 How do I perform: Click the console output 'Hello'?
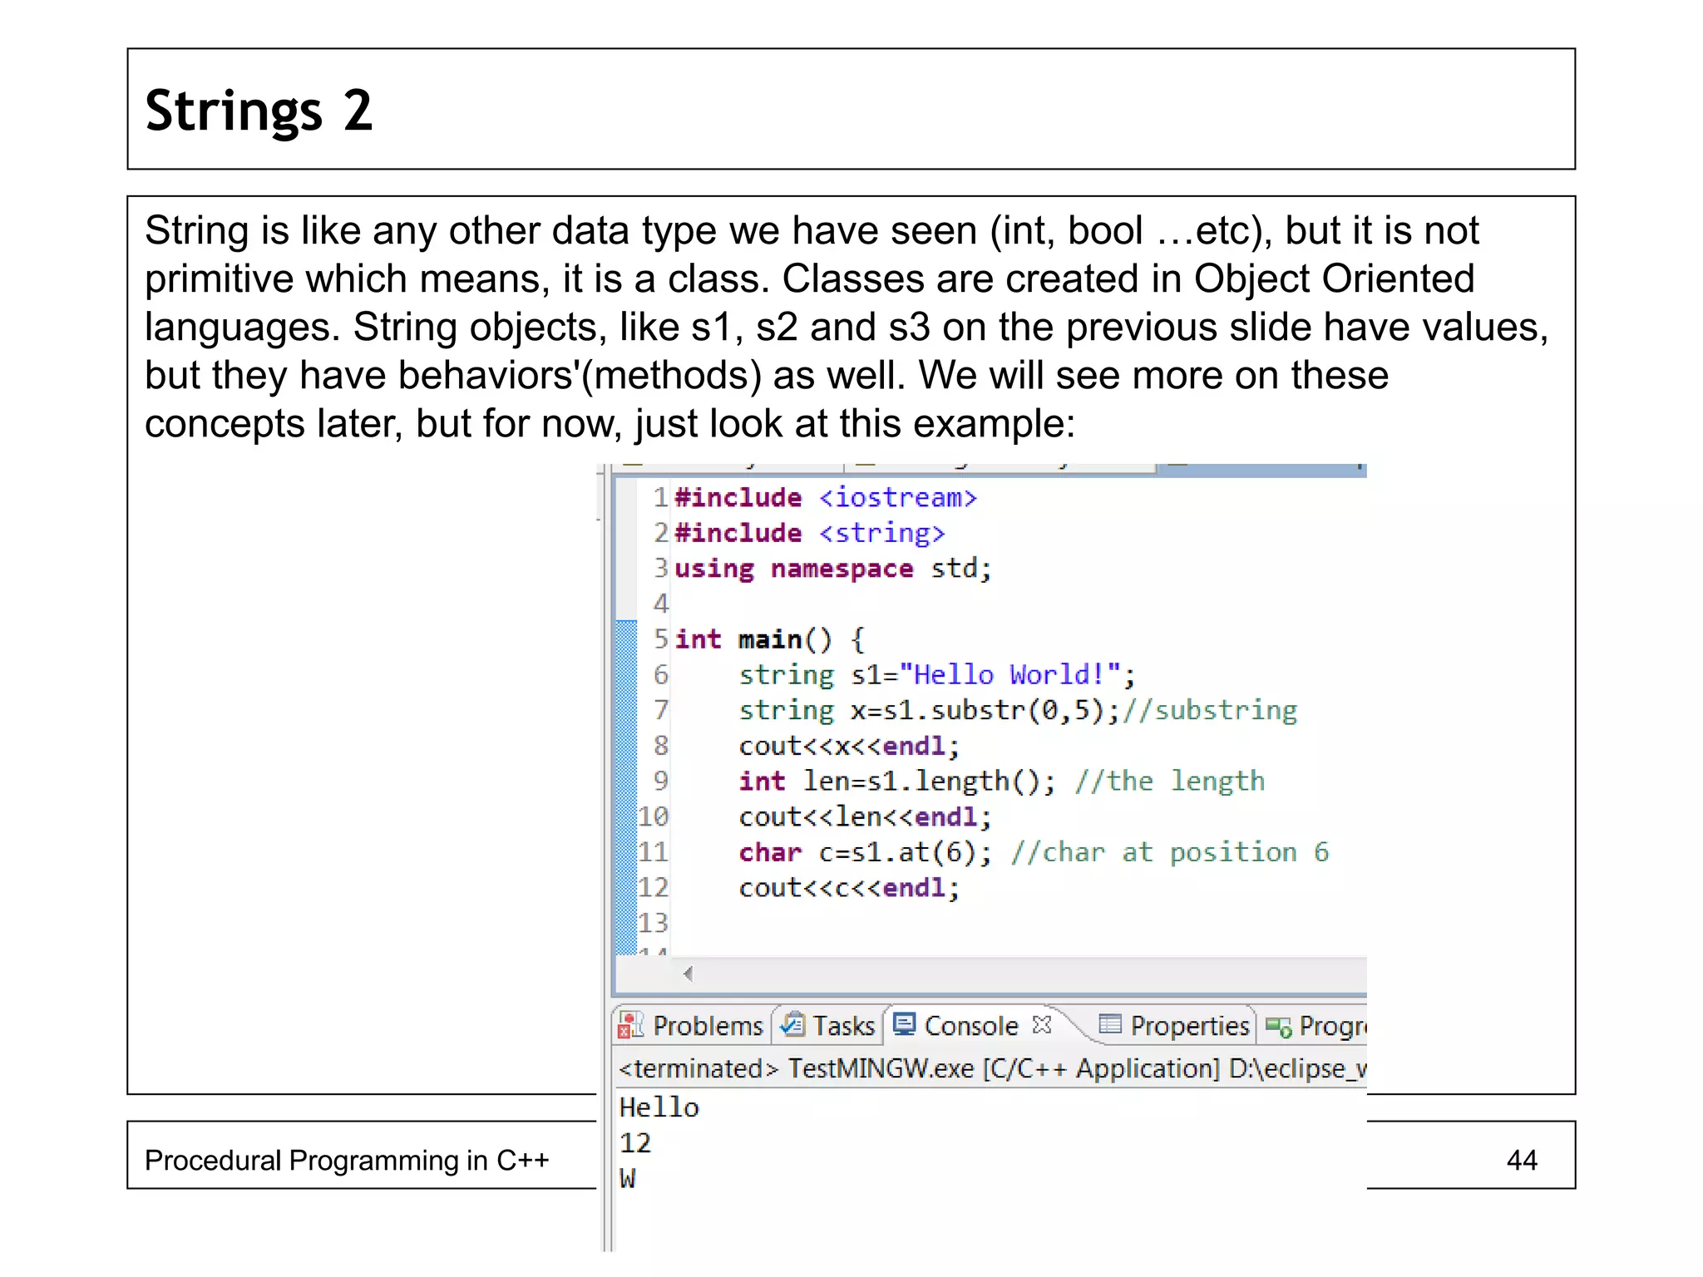pyautogui.click(x=659, y=1107)
